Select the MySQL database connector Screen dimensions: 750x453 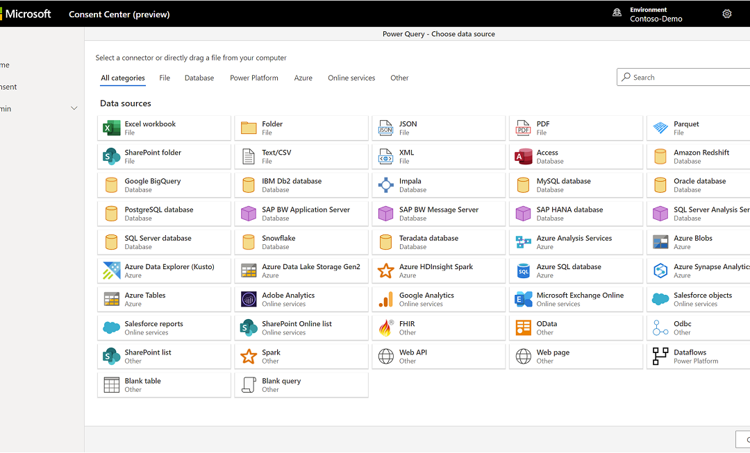point(576,185)
